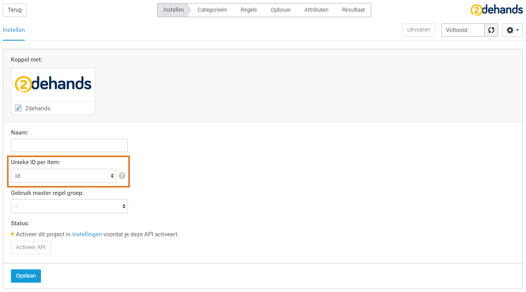The width and height of the screenshot is (526, 292).
Task: Click the 2dehands logo in header
Action: [x=496, y=10]
